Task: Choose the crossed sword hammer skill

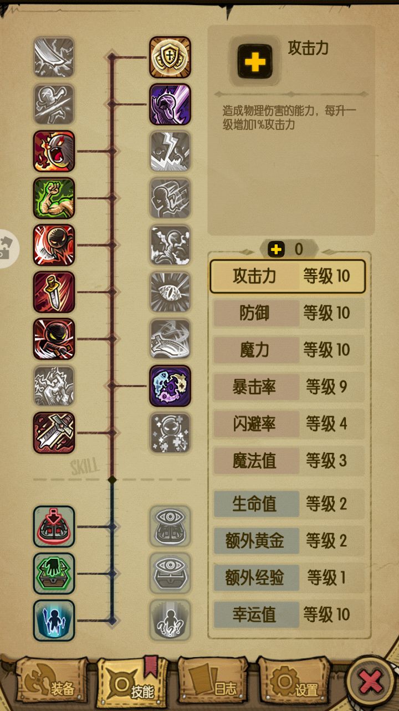Action: coord(54,432)
